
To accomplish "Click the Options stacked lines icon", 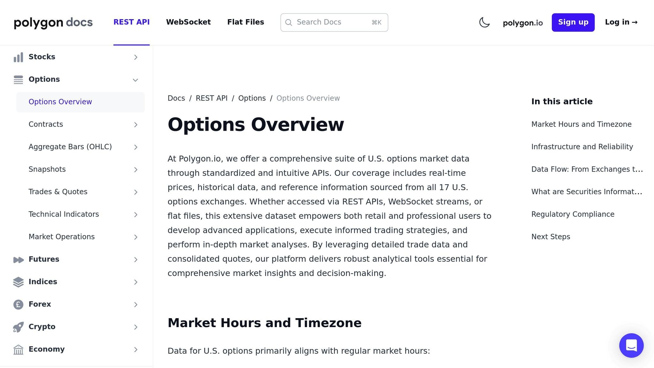I will click(18, 80).
